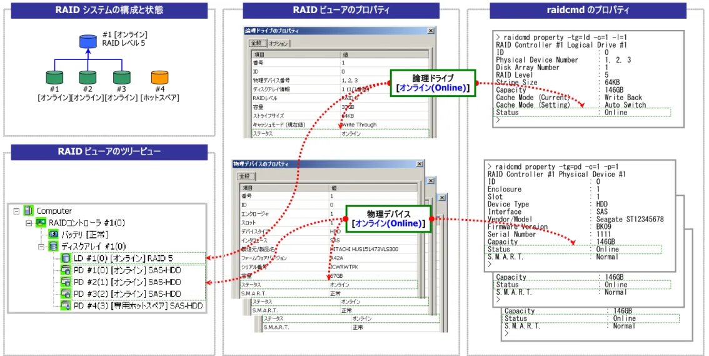Click Write Through value cell
This screenshot has height=356, width=709.
click(359, 125)
